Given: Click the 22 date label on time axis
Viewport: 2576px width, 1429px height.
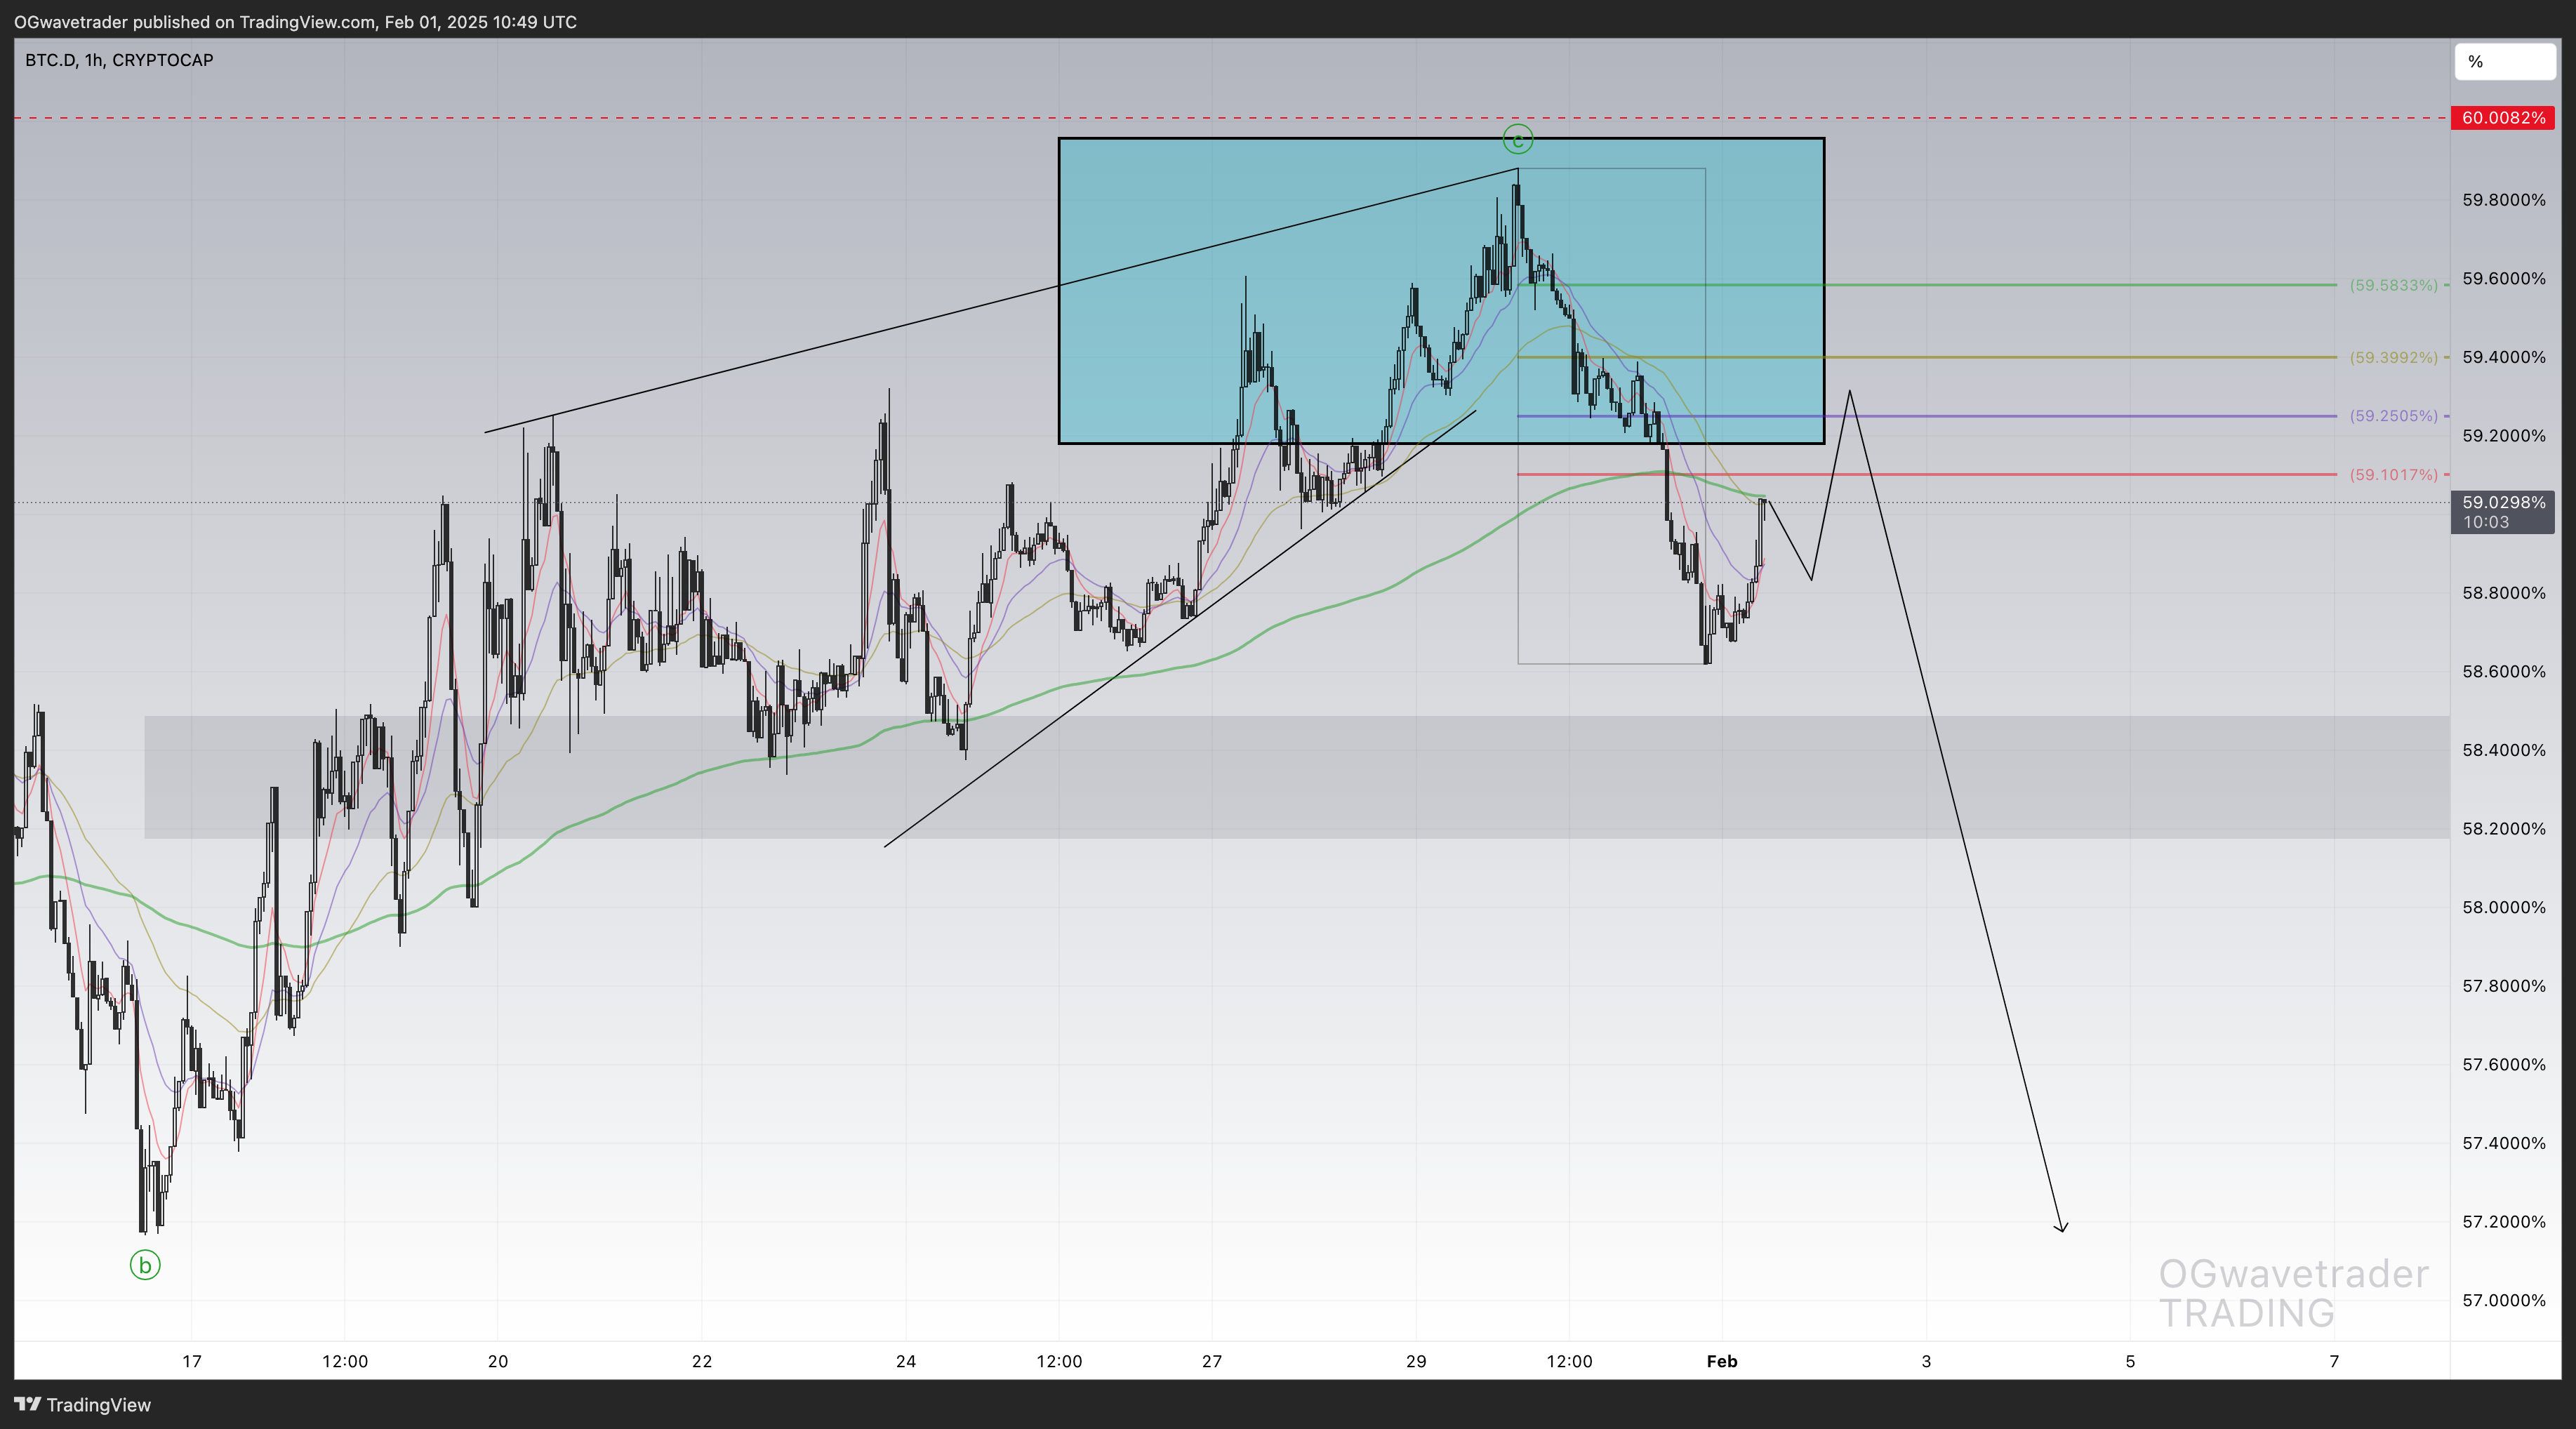Looking at the screenshot, I should tap(702, 1361).
